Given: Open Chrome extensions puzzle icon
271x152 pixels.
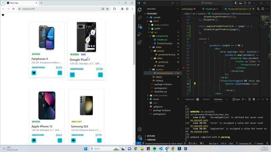Looking at the screenshot, I should 114,9.
